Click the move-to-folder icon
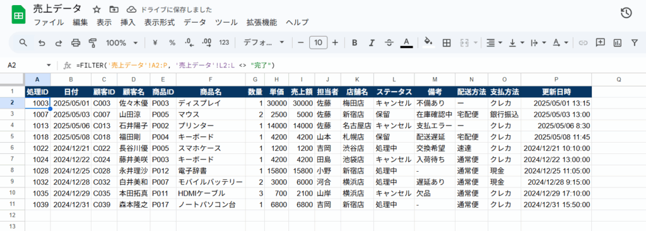This screenshot has width=646, height=231. [x=114, y=9]
